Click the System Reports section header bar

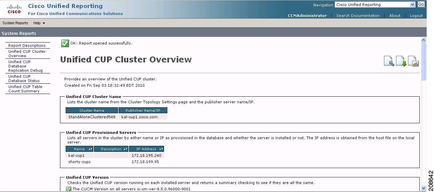pyautogui.click(x=213, y=33)
